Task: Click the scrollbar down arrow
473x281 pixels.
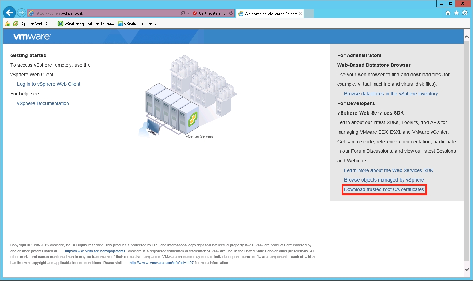Action: 467,269
